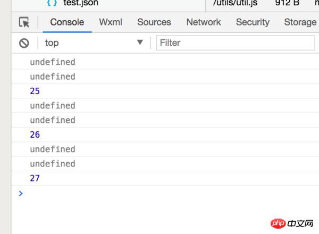Click the logged value 26
This screenshot has width=319, height=234.
click(x=35, y=135)
